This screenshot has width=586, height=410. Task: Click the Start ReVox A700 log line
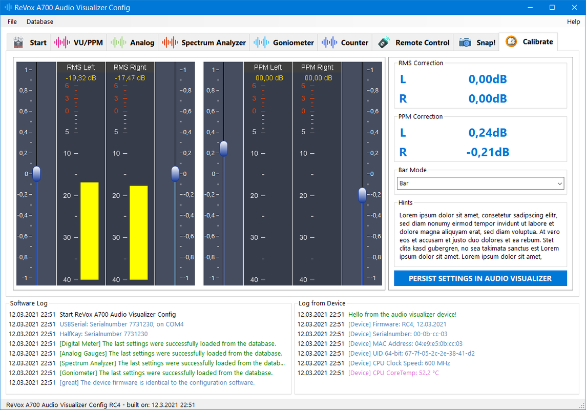(117, 314)
